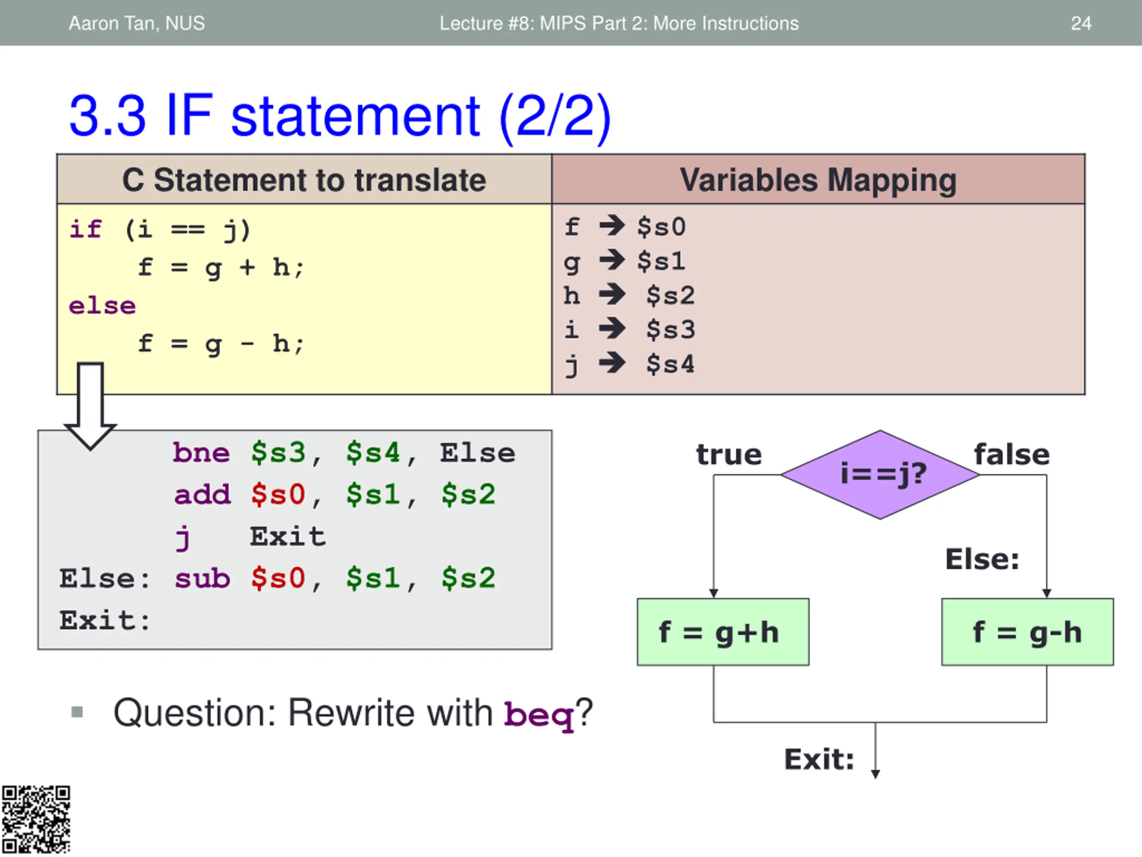Click the square bullet before Question
This screenshot has width=1142, height=857.
tap(77, 712)
